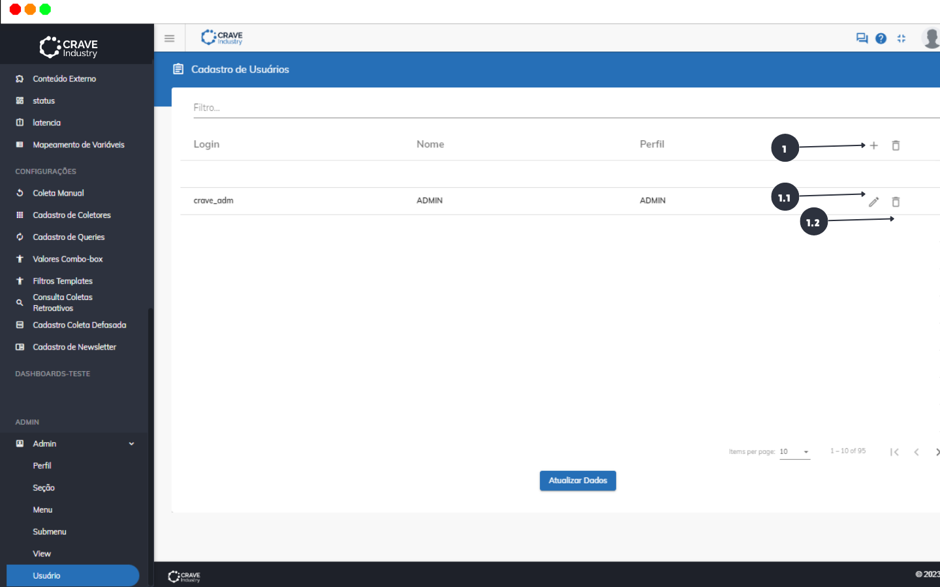Image resolution: width=940 pixels, height=587 pixels.
Task: Click the Cadastro de Coletores grid icon
Action: pos(20,215)
